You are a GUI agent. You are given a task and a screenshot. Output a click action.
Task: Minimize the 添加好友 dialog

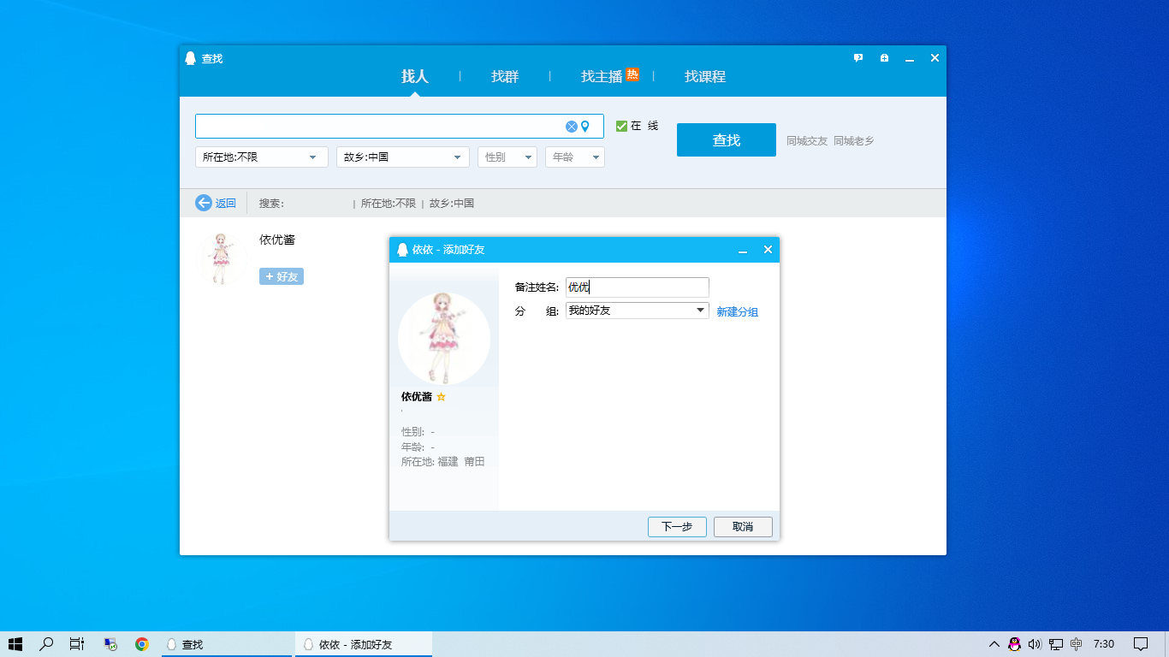[743, 250]
